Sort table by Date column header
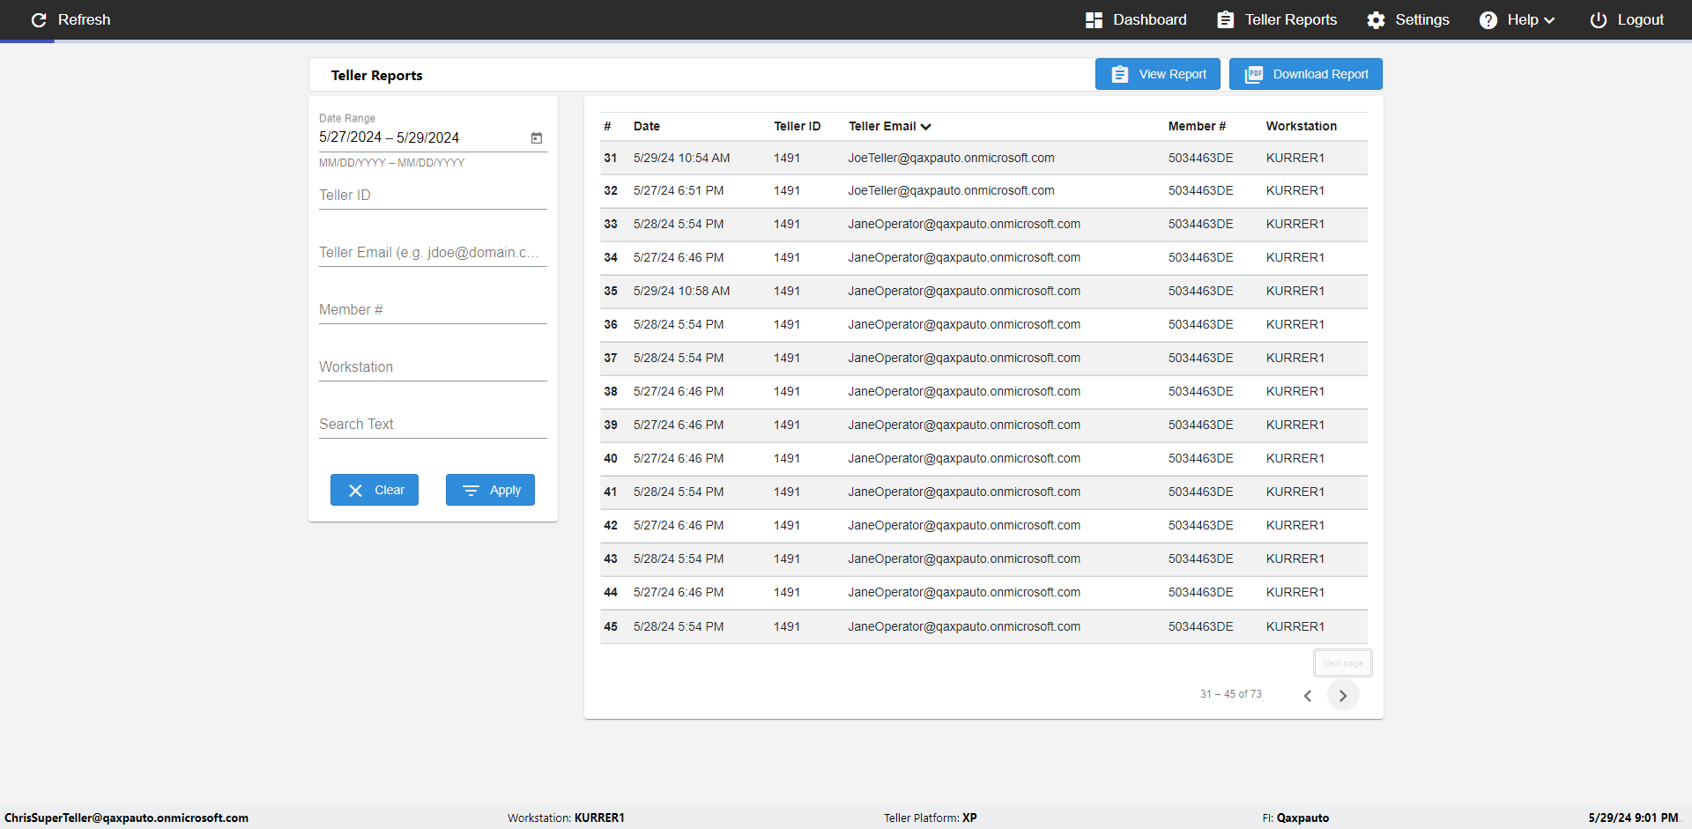The image size is (1692, 829). (646, 126)
